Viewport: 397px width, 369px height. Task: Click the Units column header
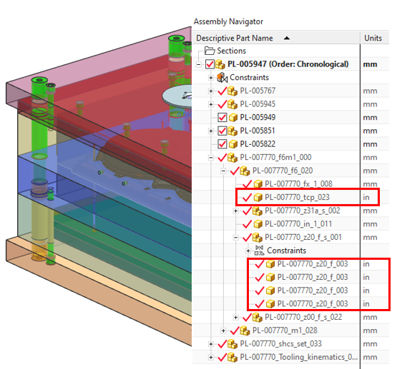coord(375,38)
